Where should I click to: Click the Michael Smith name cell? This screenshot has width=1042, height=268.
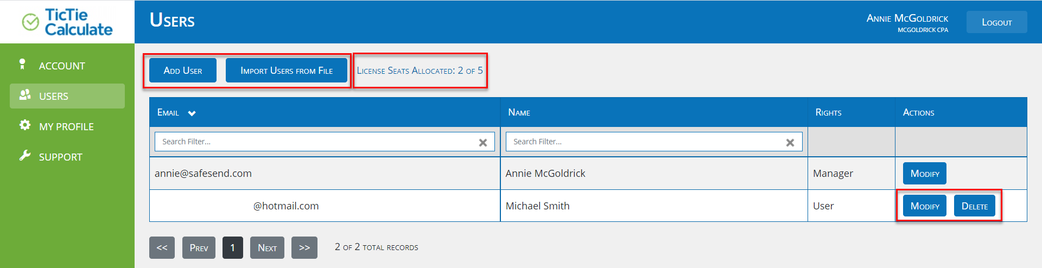pyautogui.click(x=654, y=206)
